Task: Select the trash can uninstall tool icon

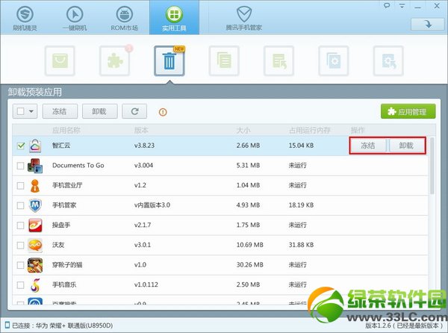Action: pos(169,60)
